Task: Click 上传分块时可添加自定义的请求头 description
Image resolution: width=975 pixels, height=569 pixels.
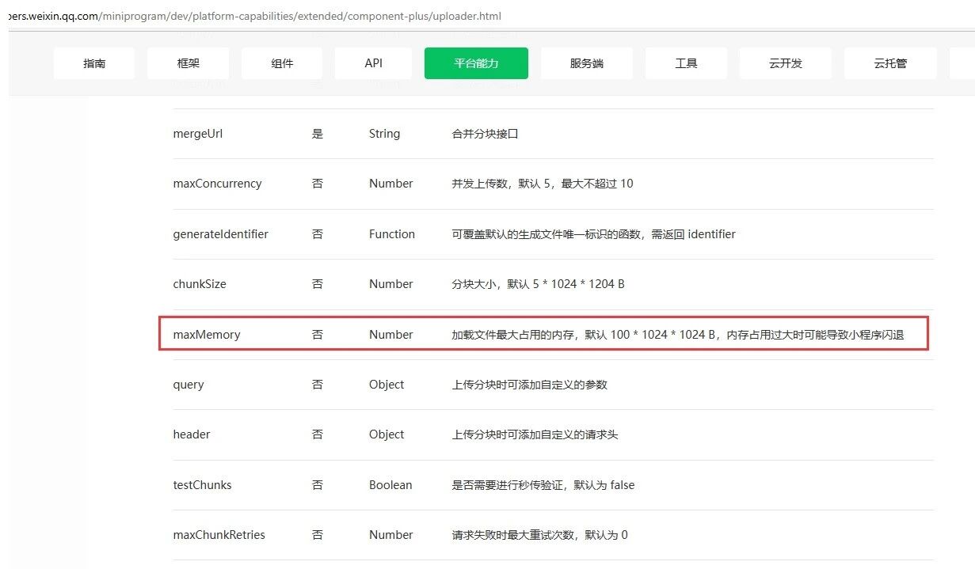Action: point(535,434)
